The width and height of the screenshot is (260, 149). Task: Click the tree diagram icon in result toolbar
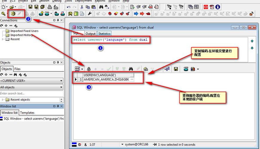click(x=167, y=69)
